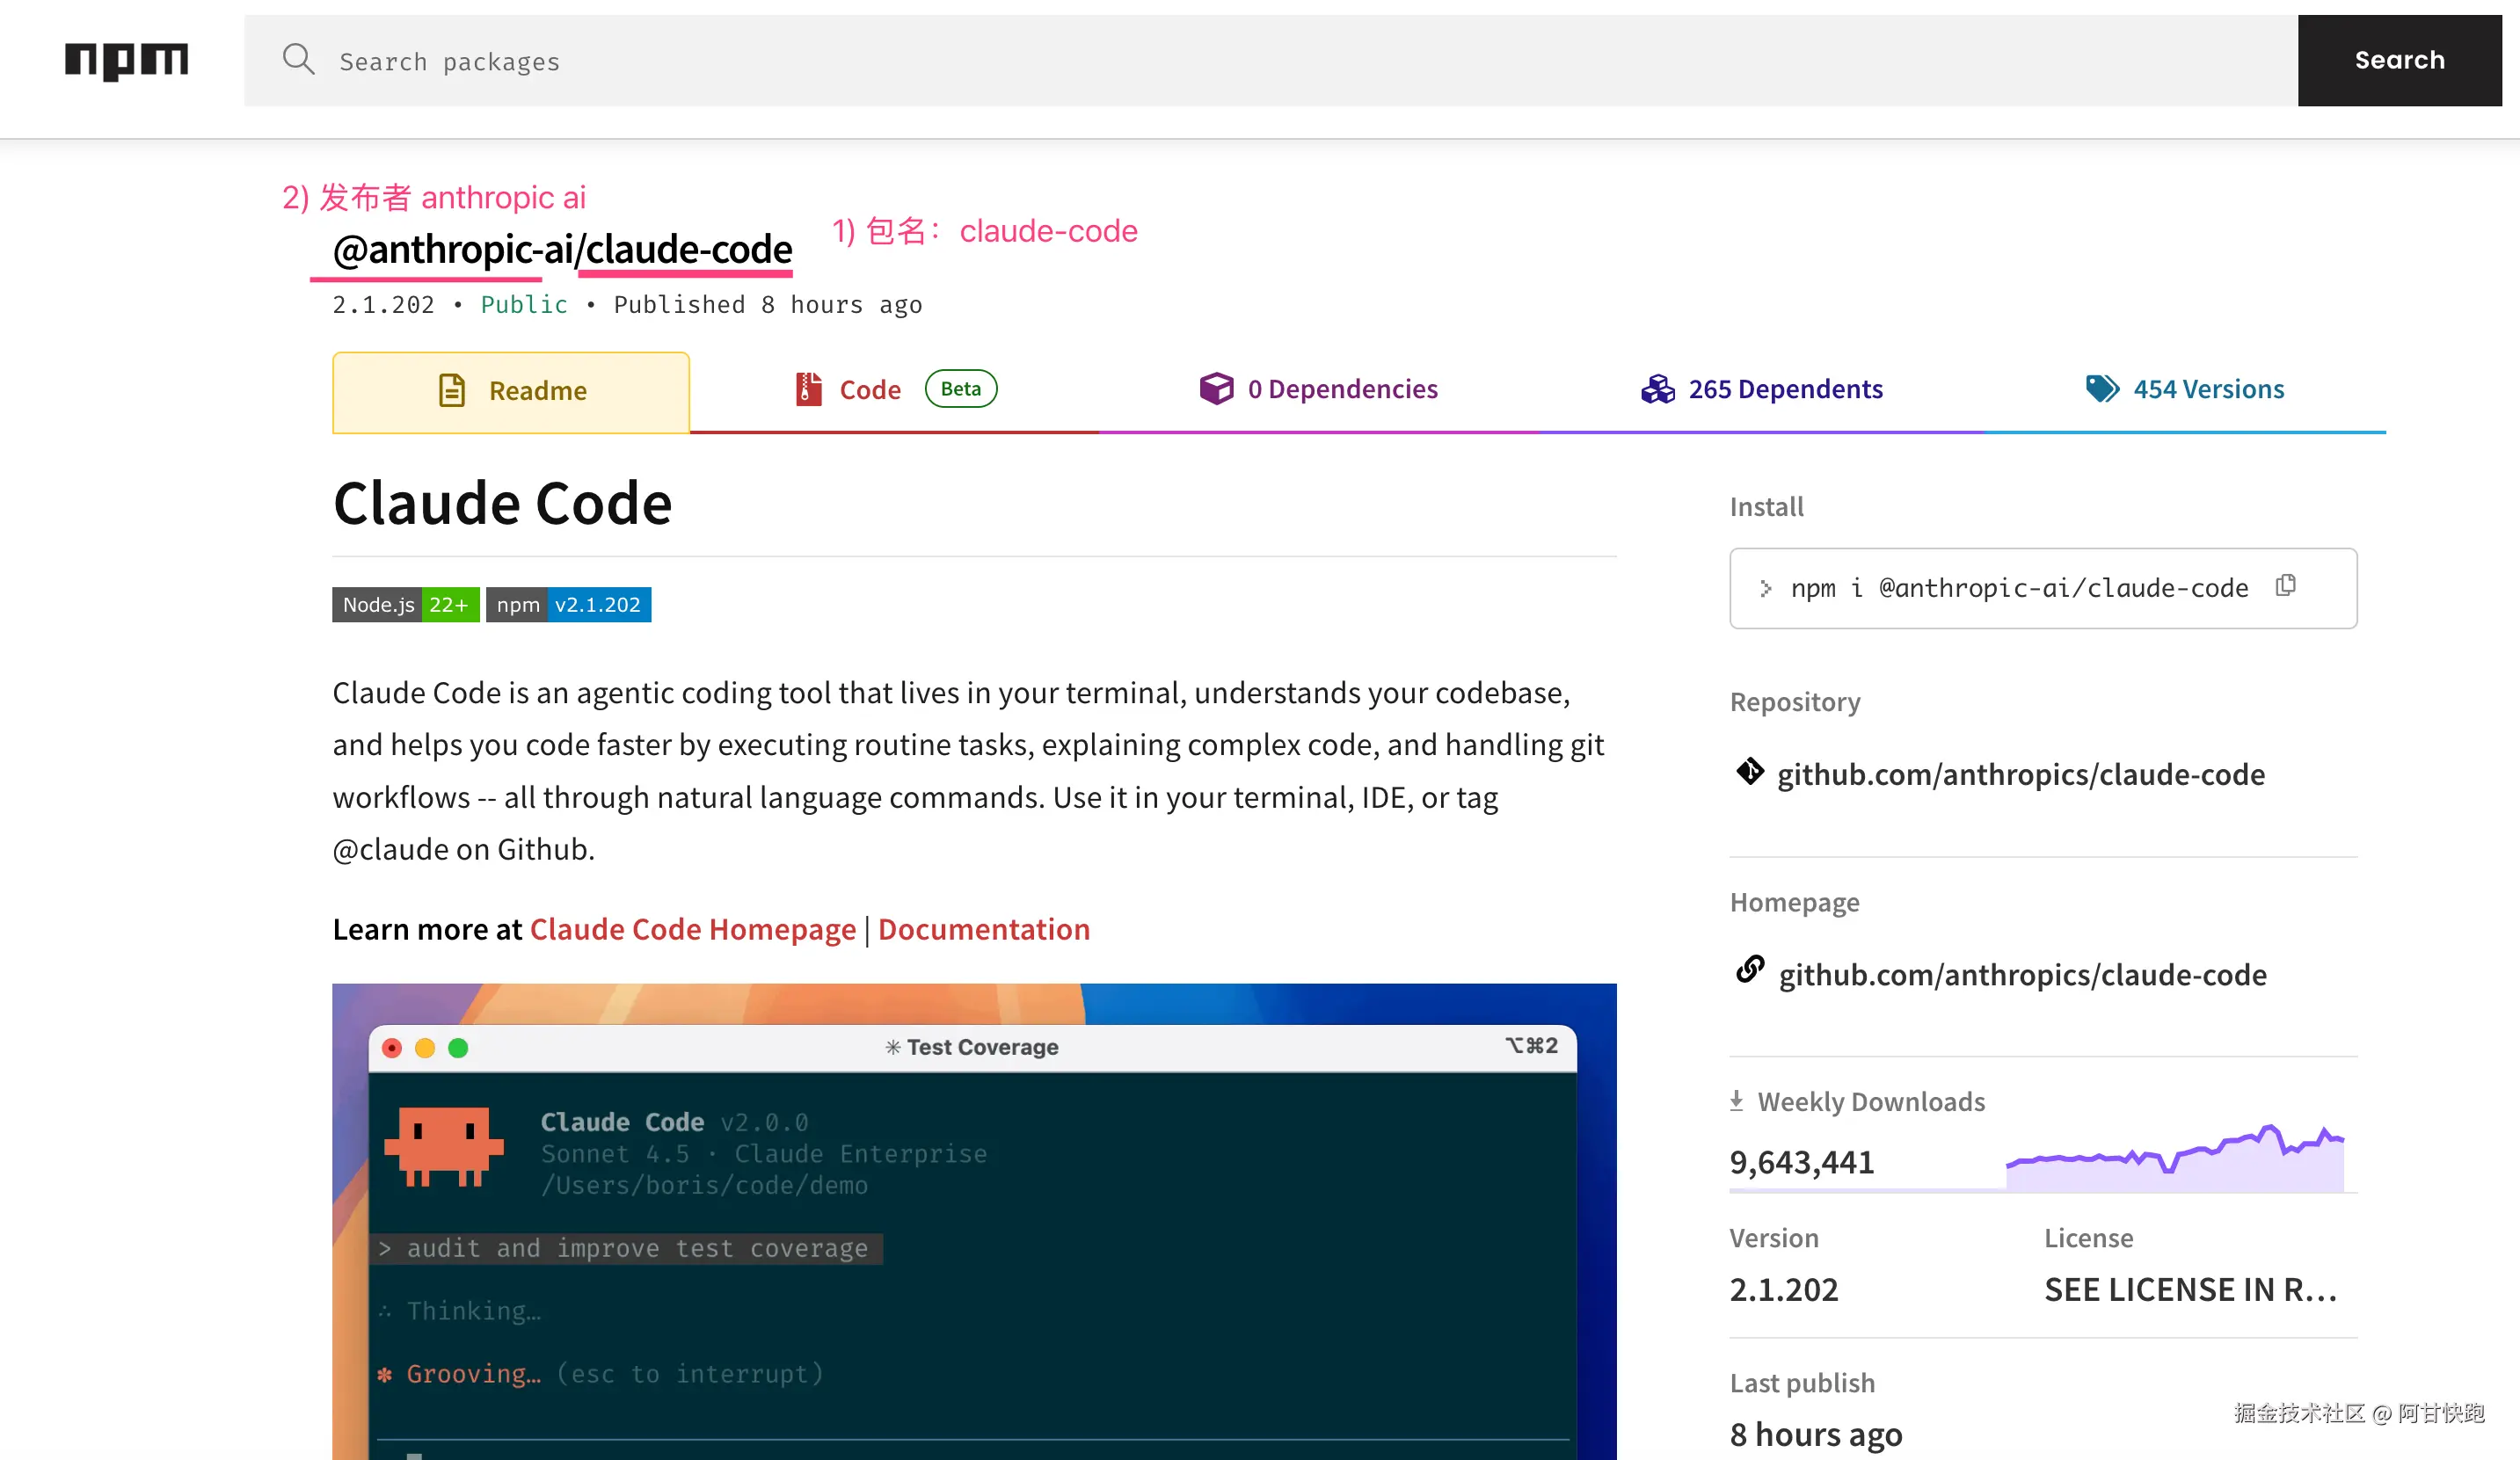Click the 8 hours ago Last publish value
Viewport: 2520px width, 1460px height.
click(1816, 1434)
